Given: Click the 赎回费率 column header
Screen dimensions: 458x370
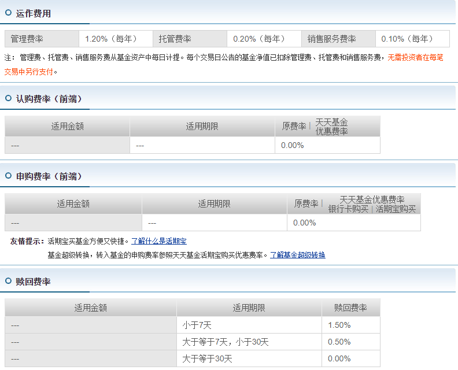Looking at the screenshot, I should coord(351,308).
